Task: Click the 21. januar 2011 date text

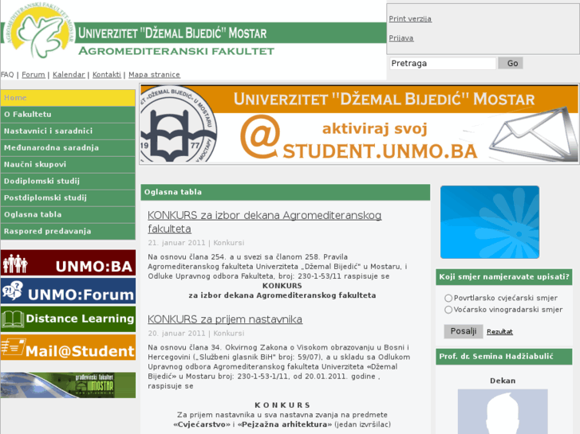Action: [x=176, y=243]
